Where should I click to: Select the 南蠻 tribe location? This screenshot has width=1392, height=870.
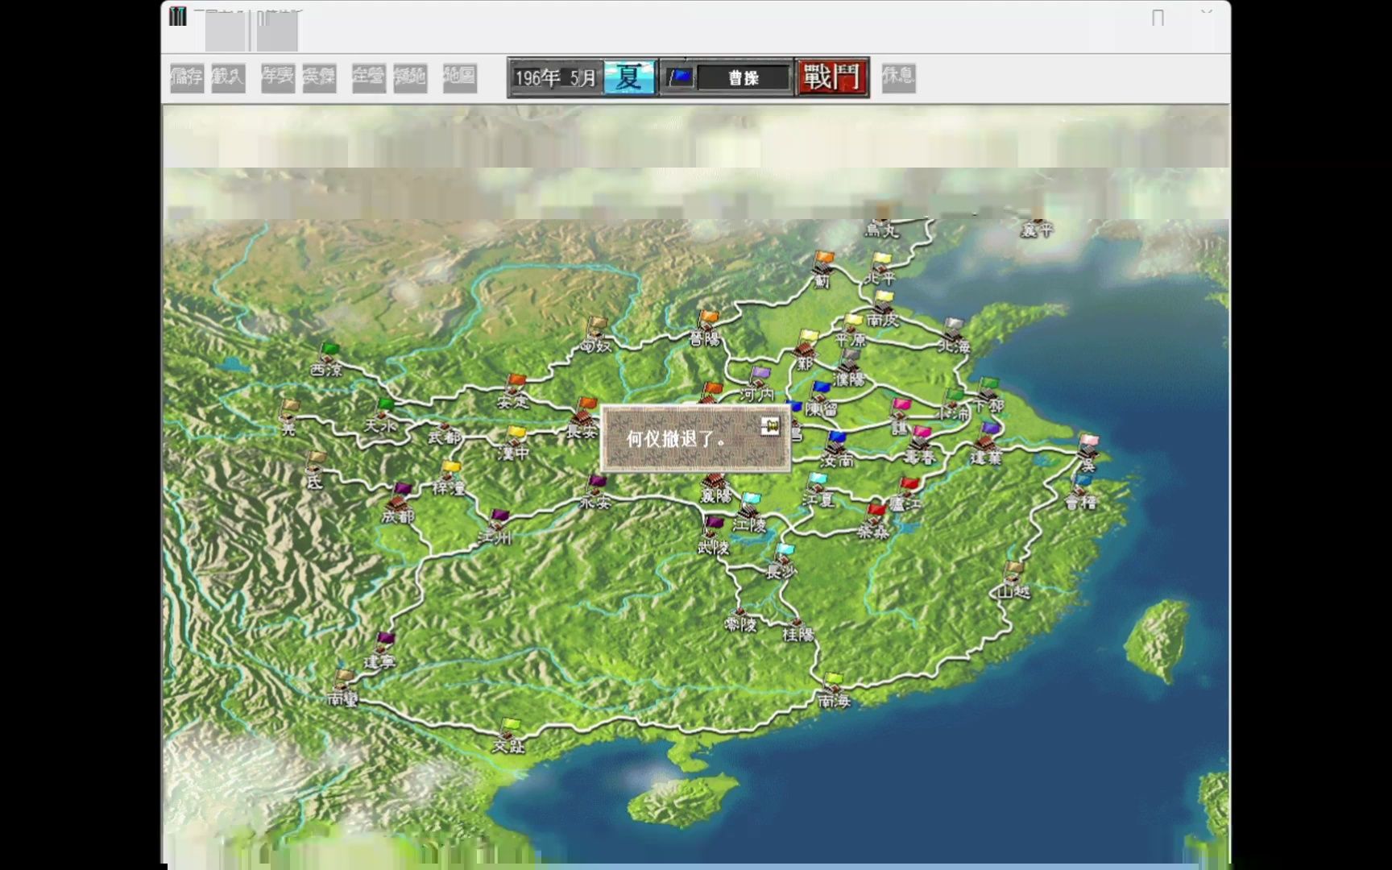pos(343,689)
